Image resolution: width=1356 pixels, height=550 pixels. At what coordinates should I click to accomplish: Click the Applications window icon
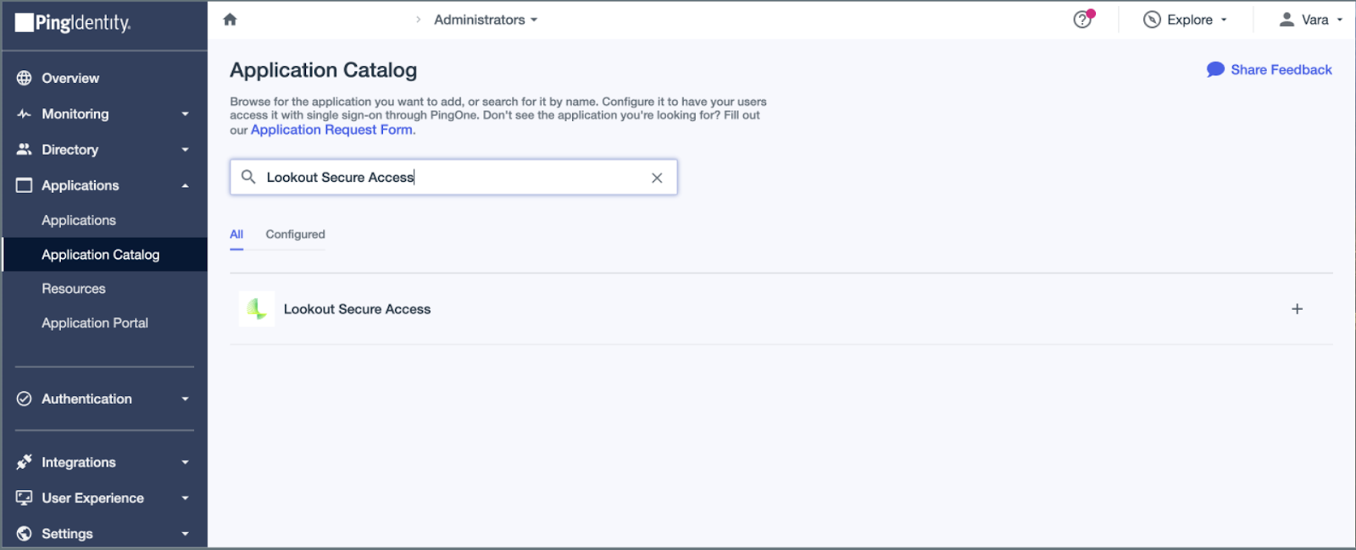pyautogui.click(x=25, y=184)
